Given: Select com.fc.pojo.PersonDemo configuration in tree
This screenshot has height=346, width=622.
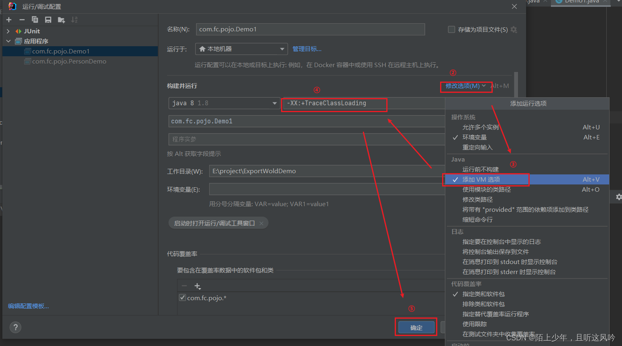Looking at the screenshot, I should (80, 61).
